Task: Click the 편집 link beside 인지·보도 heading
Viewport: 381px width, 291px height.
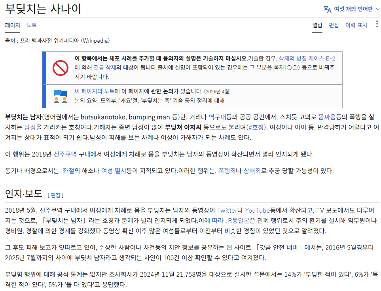Action: pos(55,195)
